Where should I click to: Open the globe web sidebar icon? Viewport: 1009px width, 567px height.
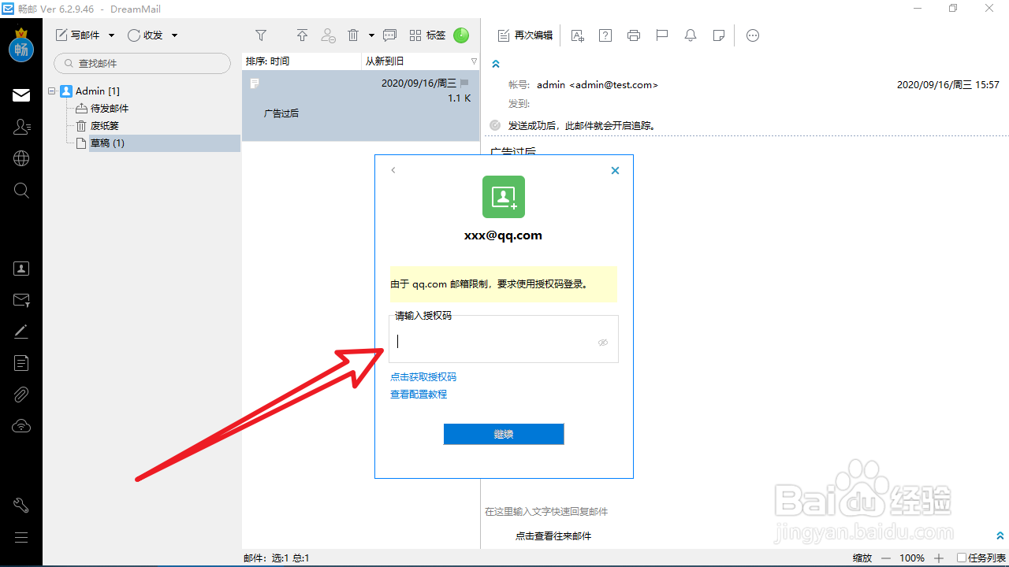(21, 158)
